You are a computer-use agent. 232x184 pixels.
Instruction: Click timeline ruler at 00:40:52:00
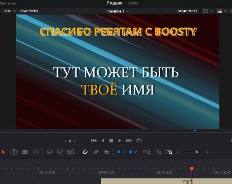[x=223, y=172]
